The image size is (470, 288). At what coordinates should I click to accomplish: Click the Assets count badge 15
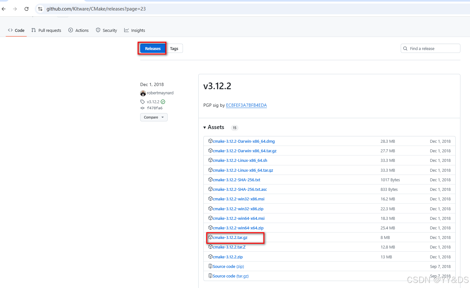click(x=235, y=128)
